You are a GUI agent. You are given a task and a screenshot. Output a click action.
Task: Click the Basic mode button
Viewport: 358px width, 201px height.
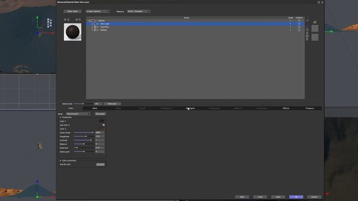click(x=72, y=11)
